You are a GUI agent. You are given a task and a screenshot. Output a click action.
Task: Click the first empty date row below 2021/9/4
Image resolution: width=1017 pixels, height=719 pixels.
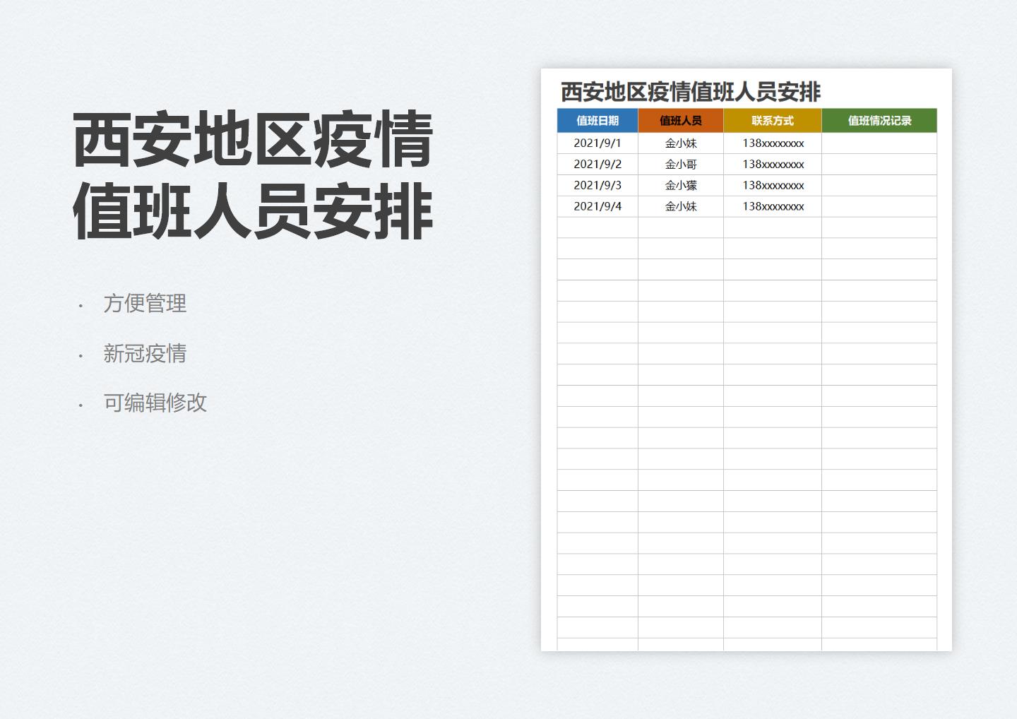click(x=597, y=227)
